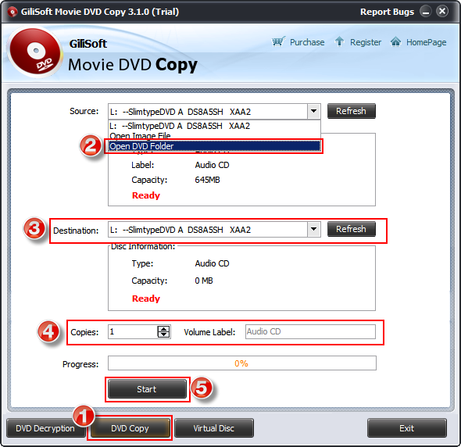Viewport: 461px width, 447px height.
Task: Choose Open Image File in source list
Action: point(214,135)
